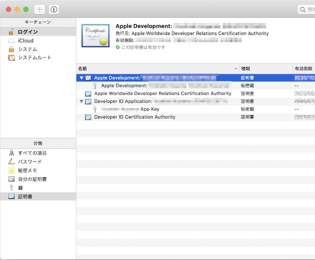Show 鍵 category
Screen dimensions: 315x260
(x=20, y=188)
